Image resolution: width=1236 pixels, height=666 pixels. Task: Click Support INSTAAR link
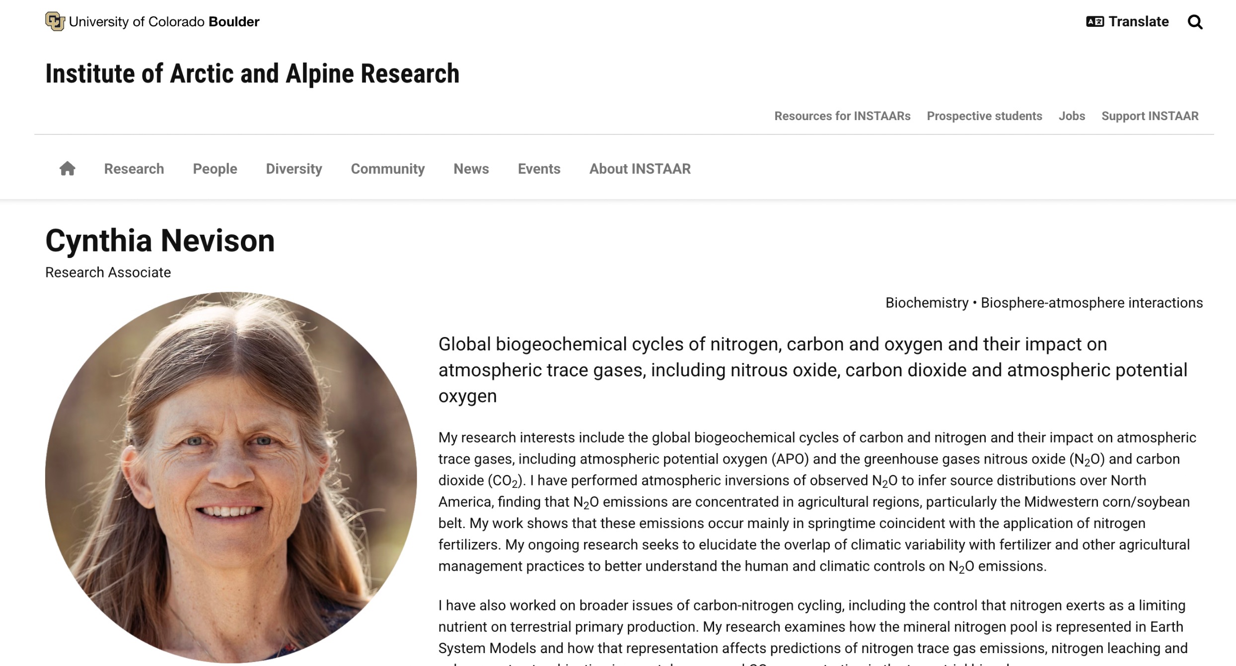click(x=1150, y=116)
